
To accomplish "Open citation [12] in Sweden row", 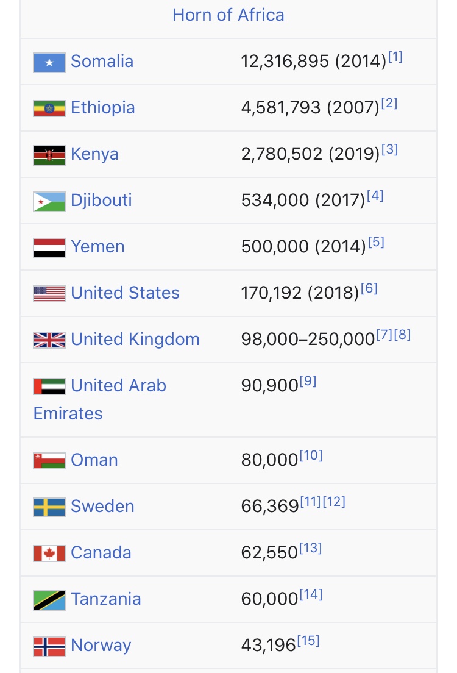I will (334, 501).
